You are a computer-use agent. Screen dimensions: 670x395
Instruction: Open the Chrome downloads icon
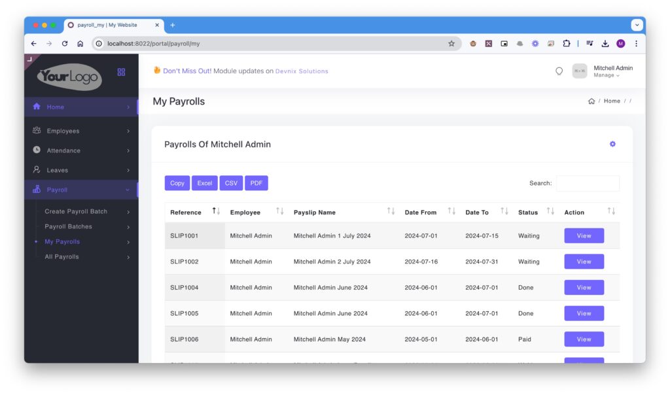tap(605, 44)
